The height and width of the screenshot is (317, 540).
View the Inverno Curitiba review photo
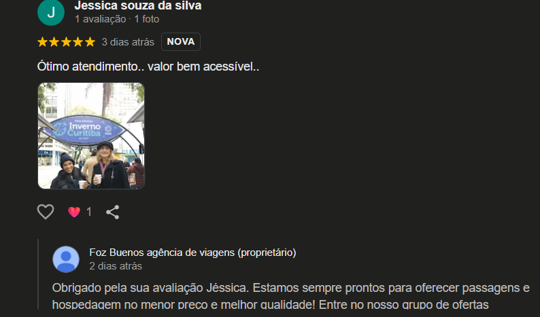[x=91, y=136]
